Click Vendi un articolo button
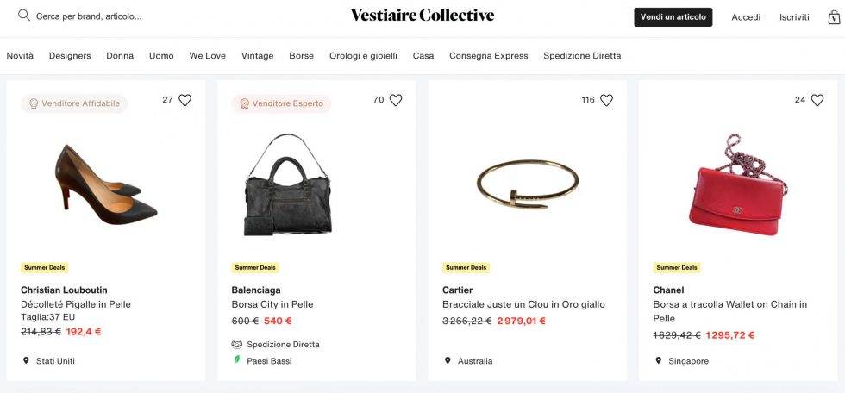This screenshot has height=393, width=845. tap(673, 17)
